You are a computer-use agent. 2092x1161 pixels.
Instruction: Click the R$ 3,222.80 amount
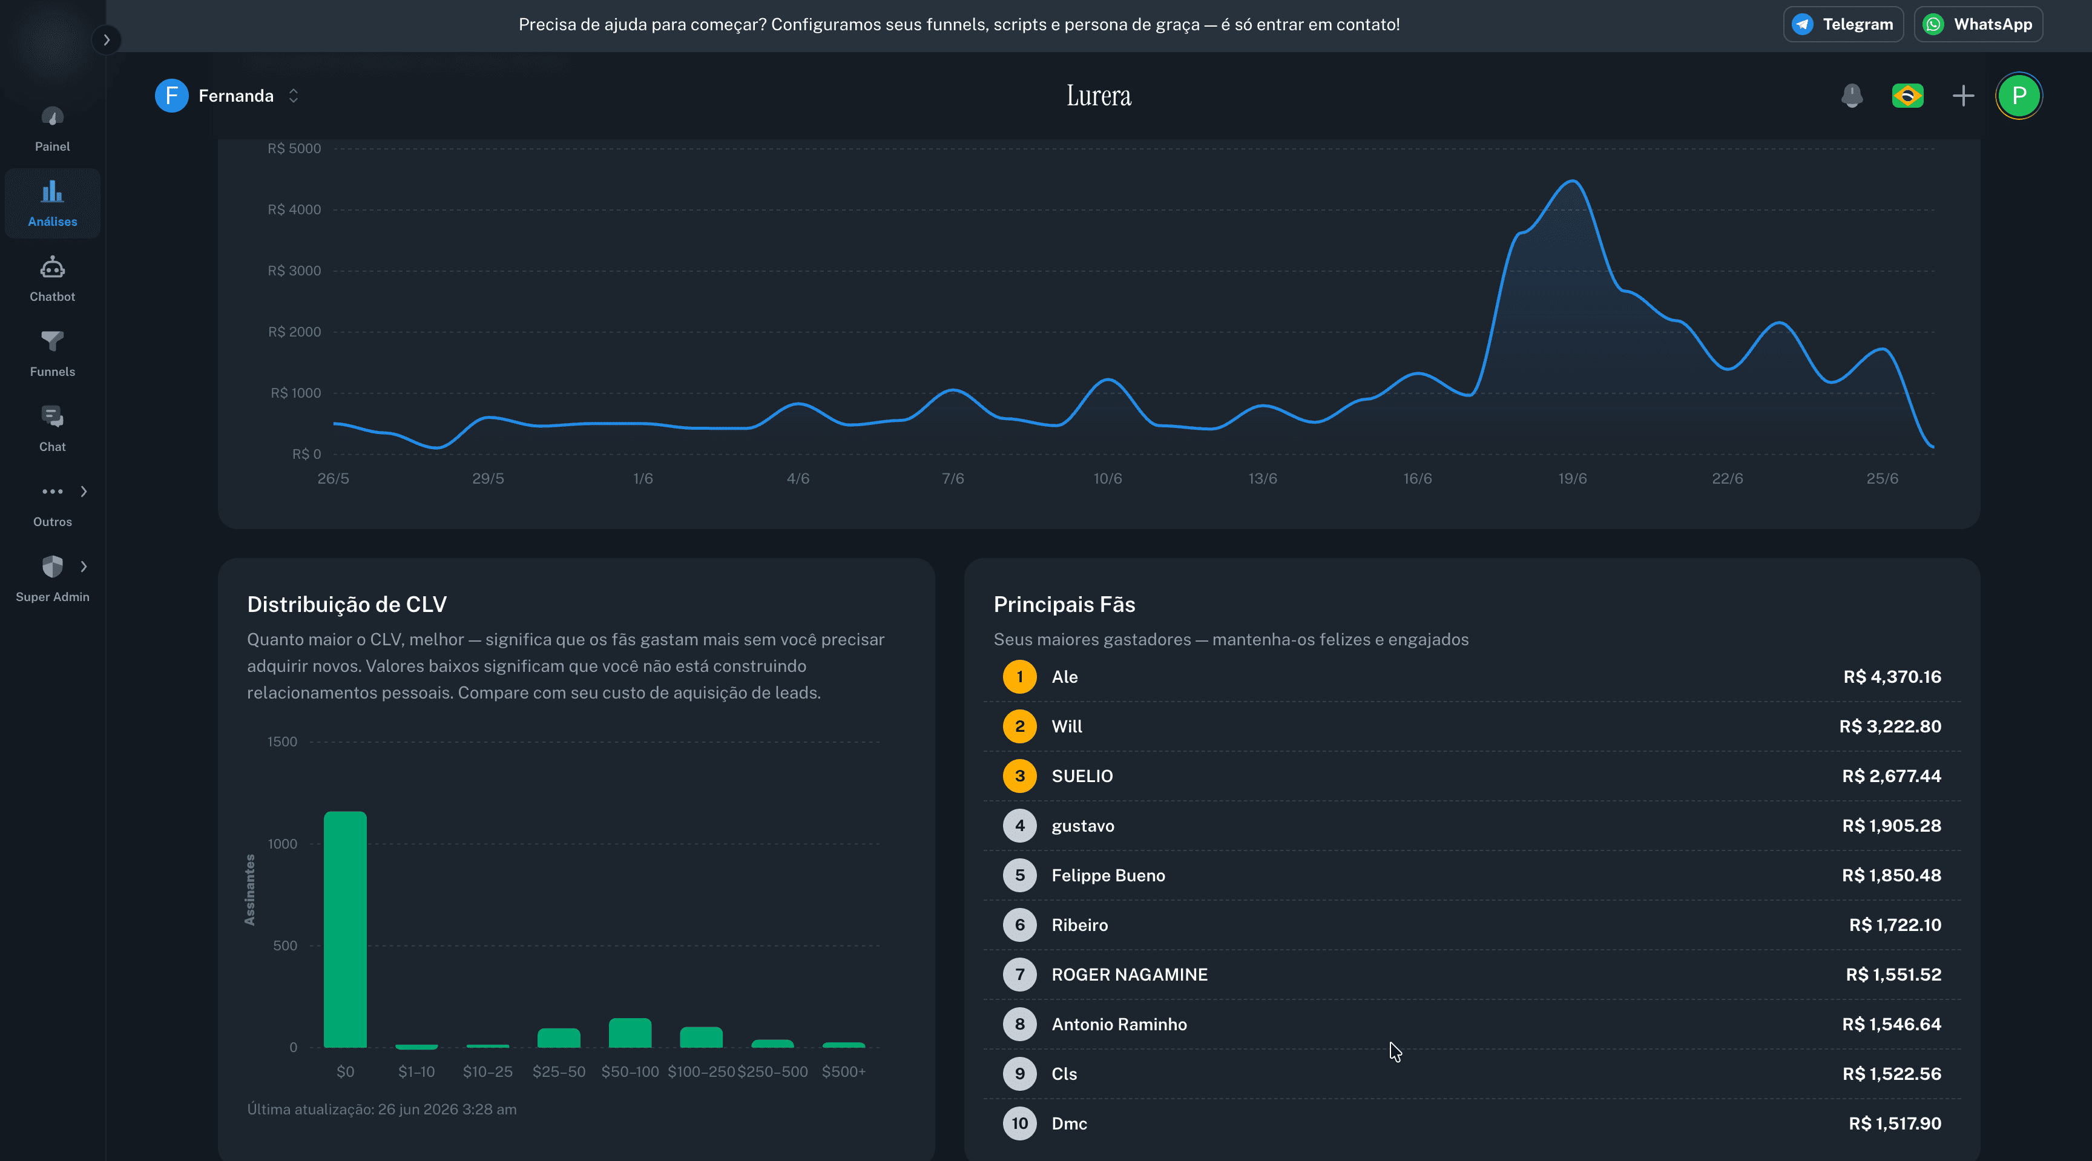tap(1890, 726)
